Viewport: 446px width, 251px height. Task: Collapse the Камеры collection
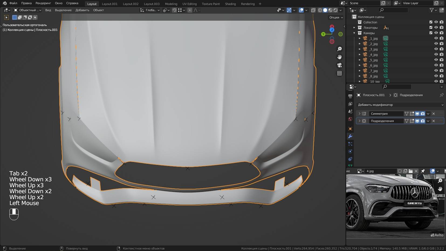coord(354,33)
